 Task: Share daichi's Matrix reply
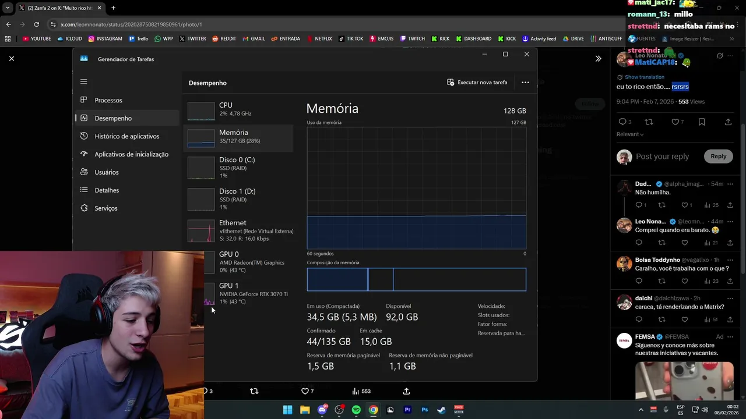point(730,319)
